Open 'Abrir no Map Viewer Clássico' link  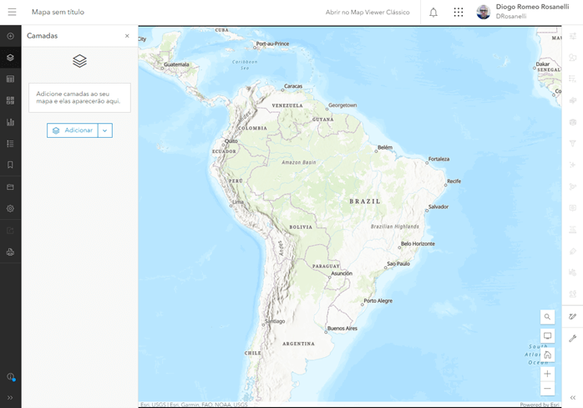(x=368, y=13)
